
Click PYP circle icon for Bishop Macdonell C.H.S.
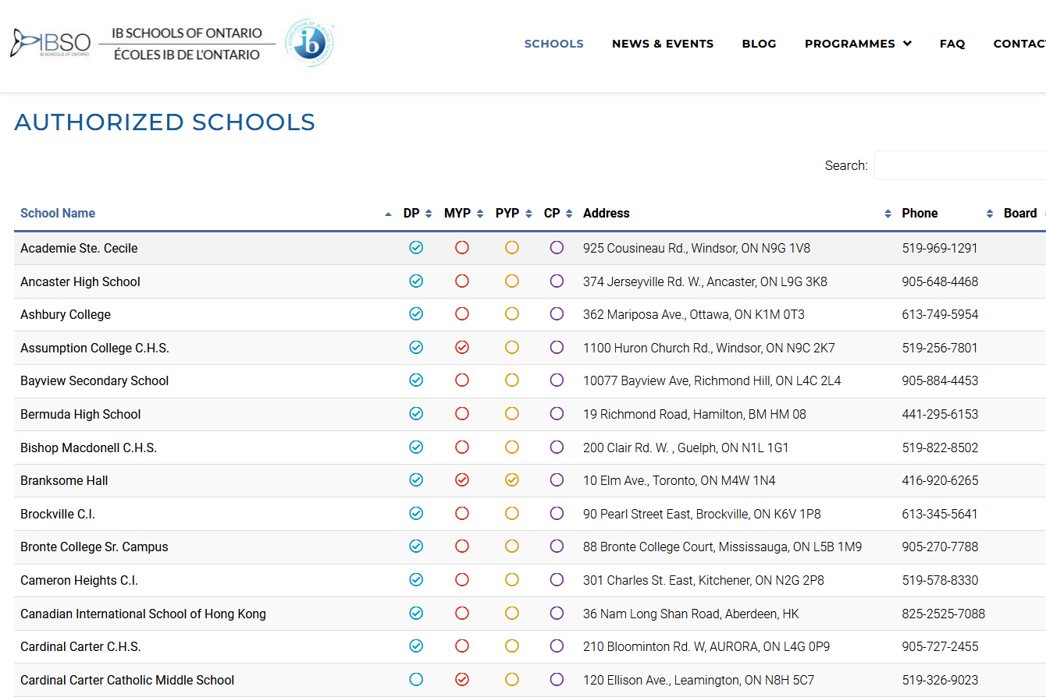[x=512, y=448]
